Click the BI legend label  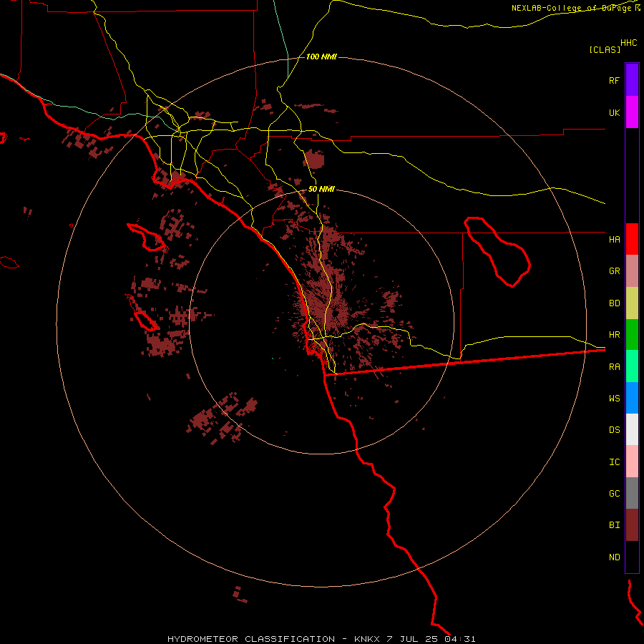point(614,525)
